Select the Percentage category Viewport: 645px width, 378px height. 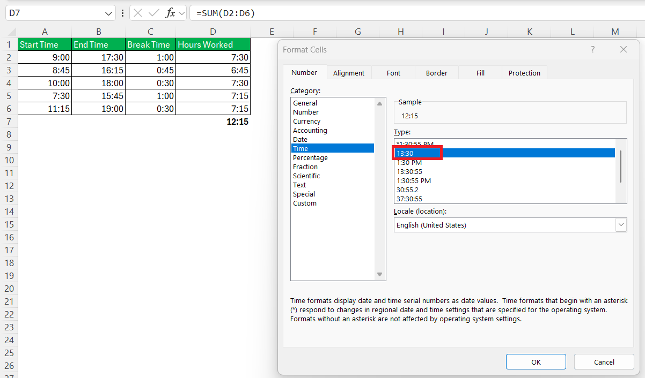333,157
